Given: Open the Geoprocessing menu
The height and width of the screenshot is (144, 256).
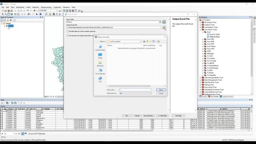Looking at the screenshot, I should pyautogui.click(x=46, y=7).
